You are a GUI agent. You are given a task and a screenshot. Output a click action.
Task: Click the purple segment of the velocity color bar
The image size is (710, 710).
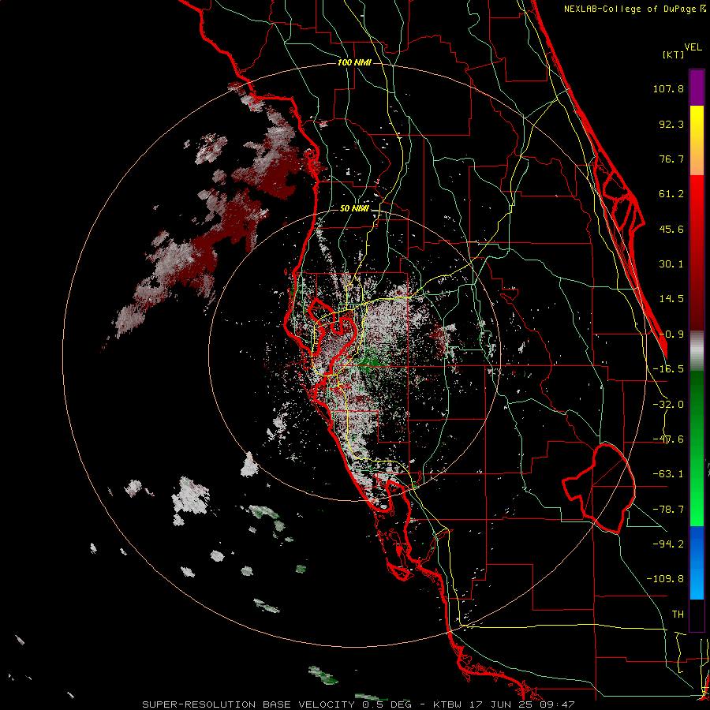point(697,88)
